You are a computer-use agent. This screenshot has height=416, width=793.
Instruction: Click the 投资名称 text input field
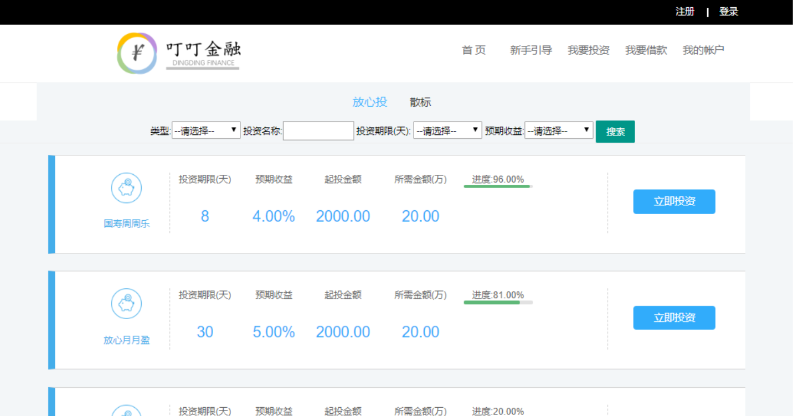pyautogui.click(x=318, y=131)
